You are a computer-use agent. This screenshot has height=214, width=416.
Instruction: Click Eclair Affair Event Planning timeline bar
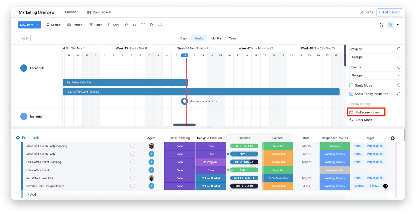(201, 92)
